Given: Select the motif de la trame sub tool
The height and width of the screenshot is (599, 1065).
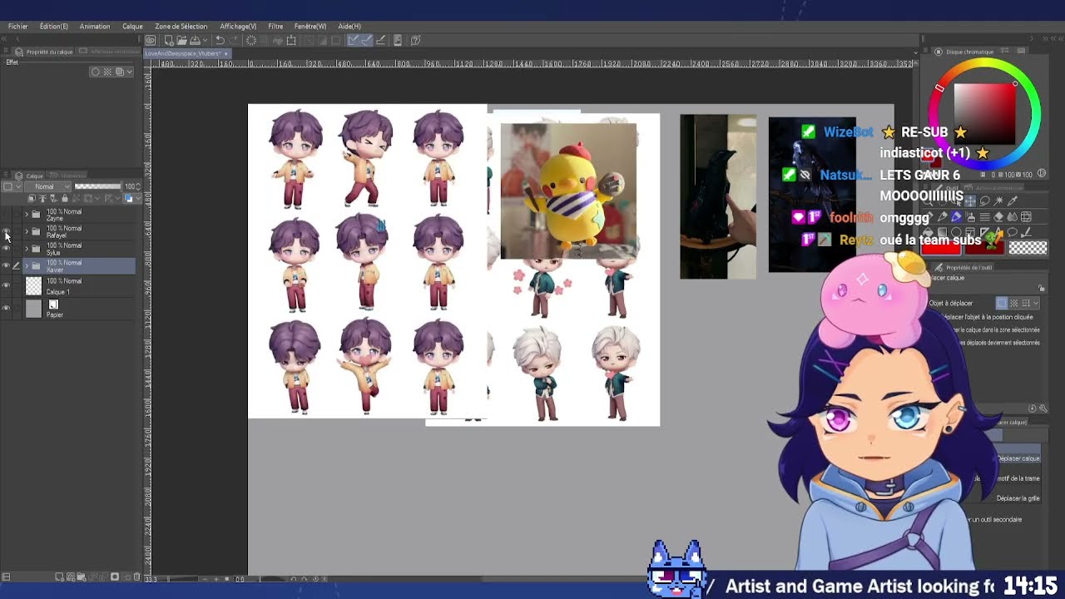Looking at the screenshot, I should (1018, 478).
